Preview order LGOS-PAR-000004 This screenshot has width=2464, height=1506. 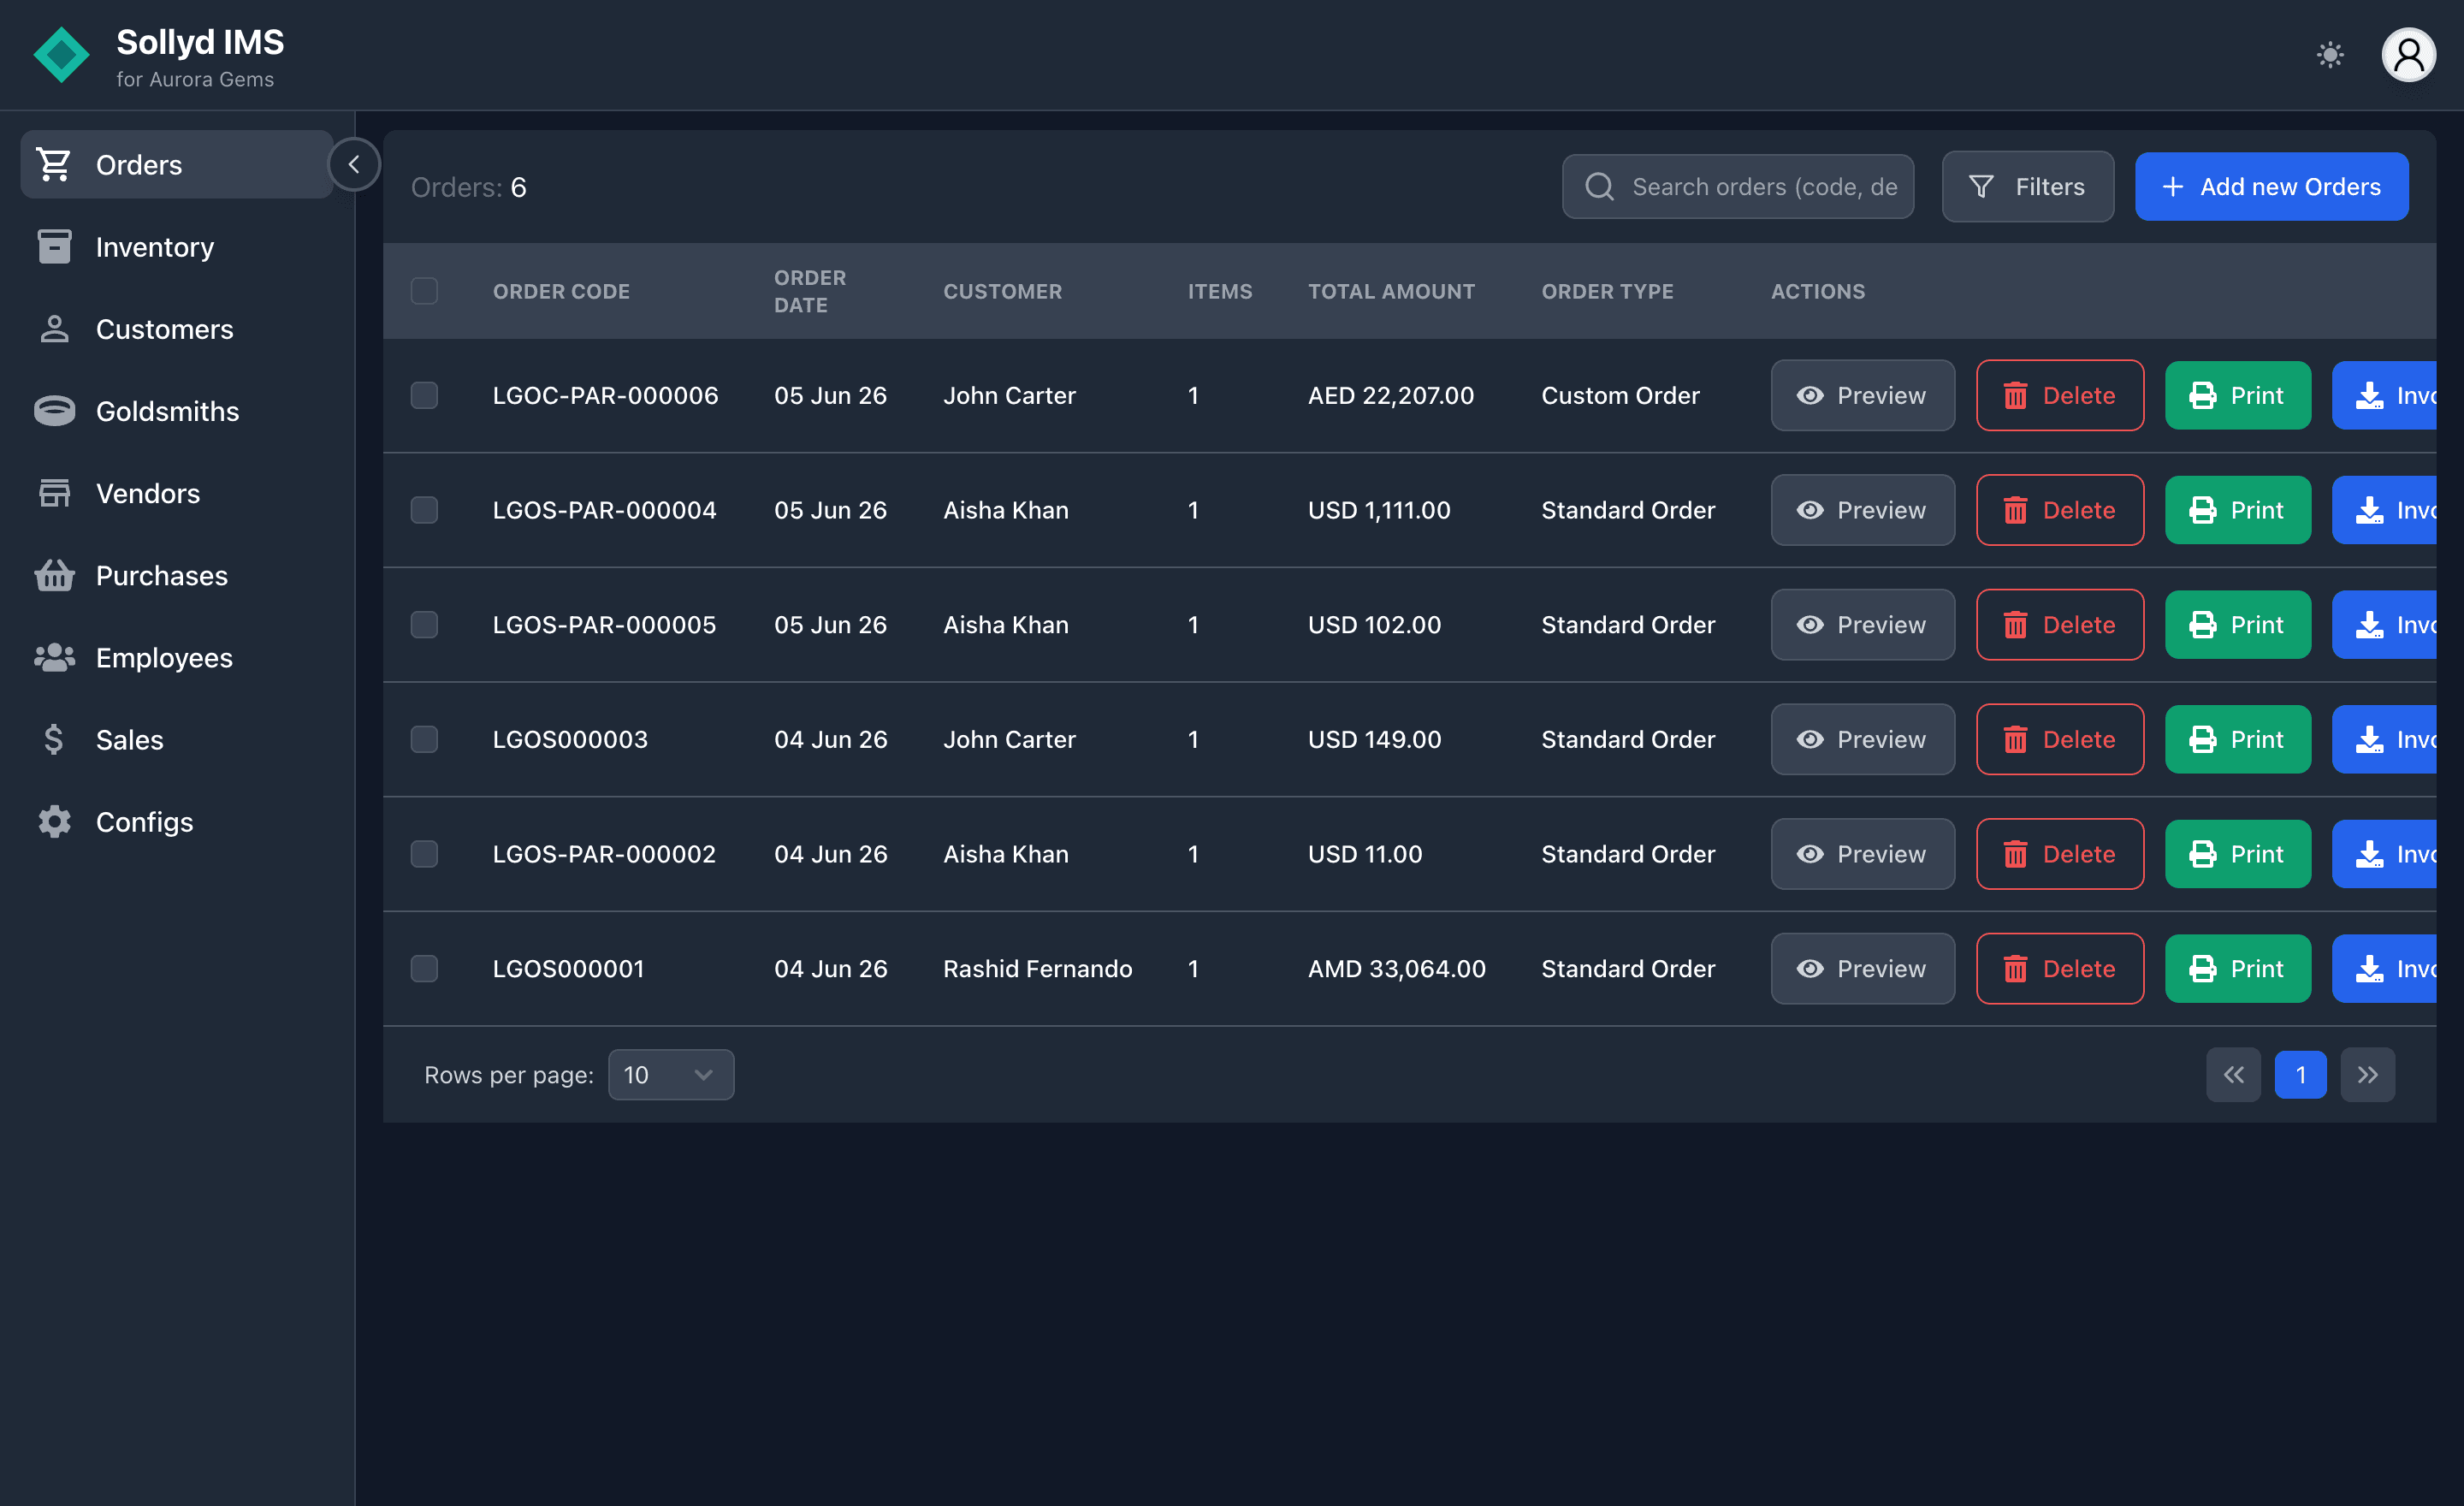coord(1862,510)
